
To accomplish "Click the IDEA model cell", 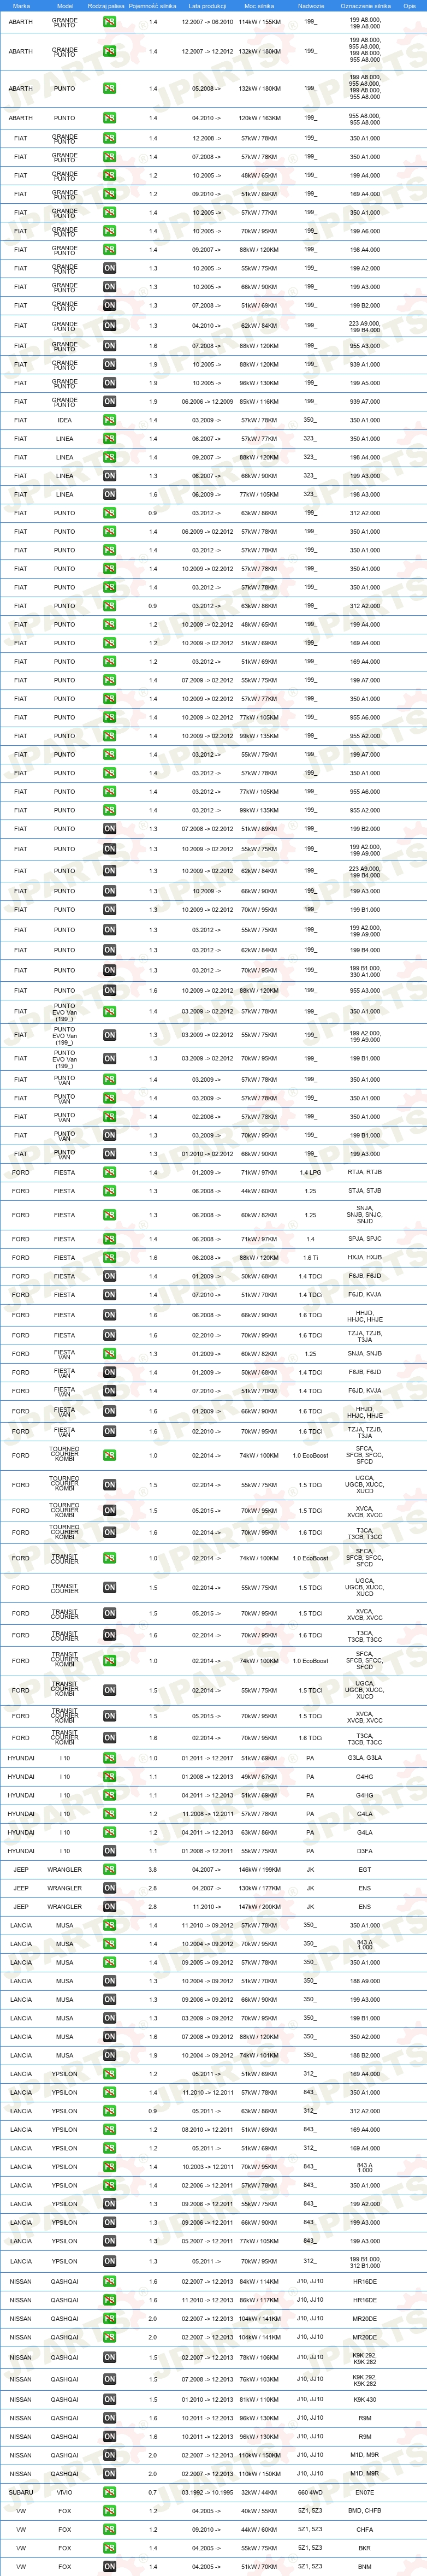I will [64, 420].
